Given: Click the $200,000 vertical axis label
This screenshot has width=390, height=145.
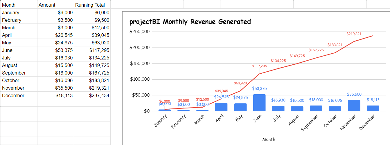Looking at the screenshot, I should pyautogui.click(x=140, y=48).
